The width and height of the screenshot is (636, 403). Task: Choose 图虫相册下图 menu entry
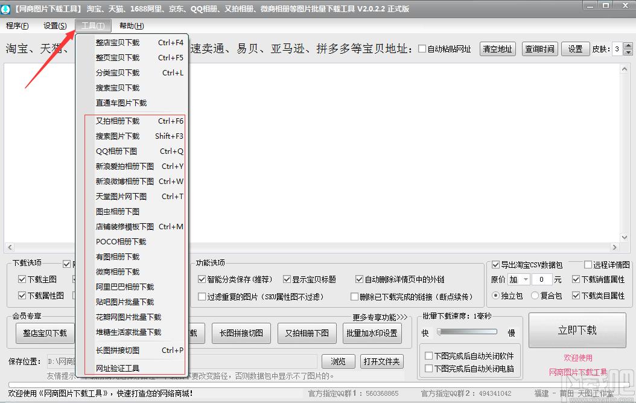click(x=132, y=211)
